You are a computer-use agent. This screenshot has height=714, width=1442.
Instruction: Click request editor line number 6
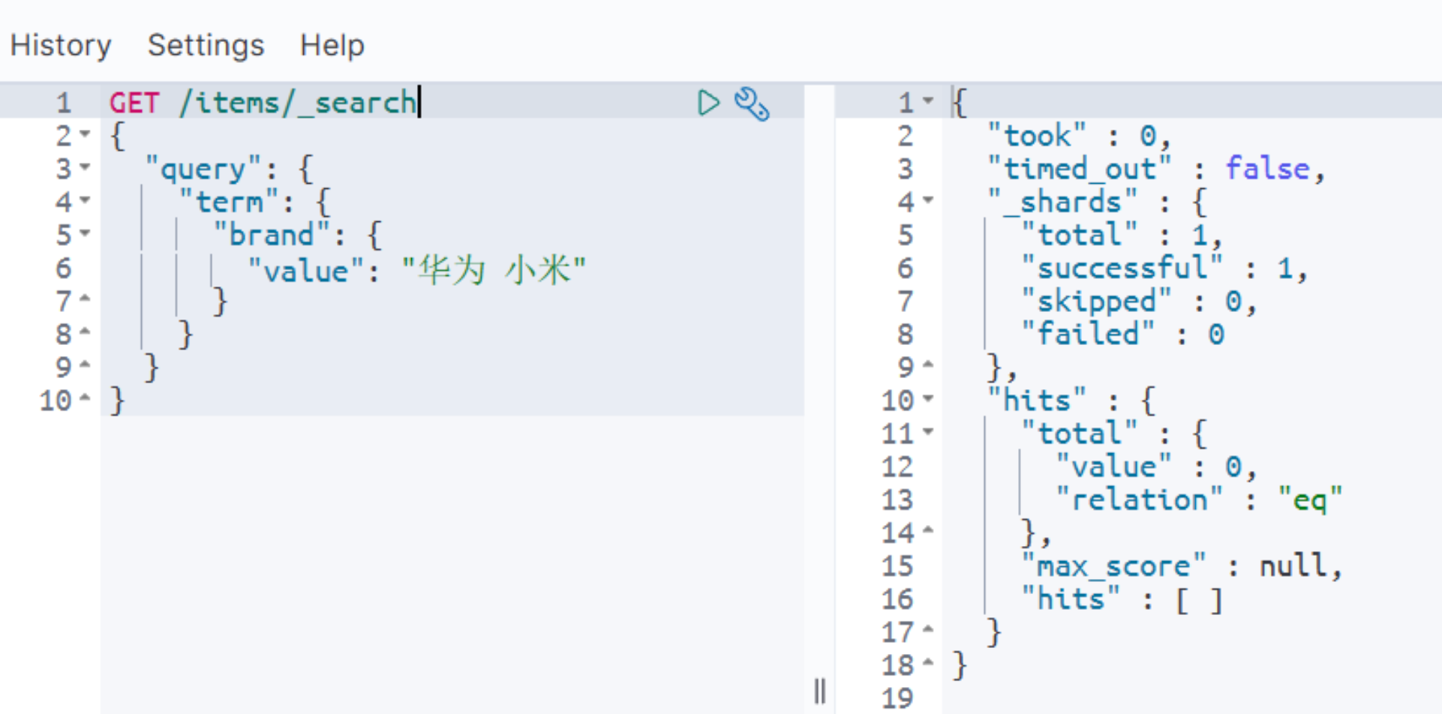tap(64, 268)
